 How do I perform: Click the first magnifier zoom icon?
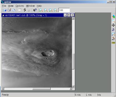41,10
